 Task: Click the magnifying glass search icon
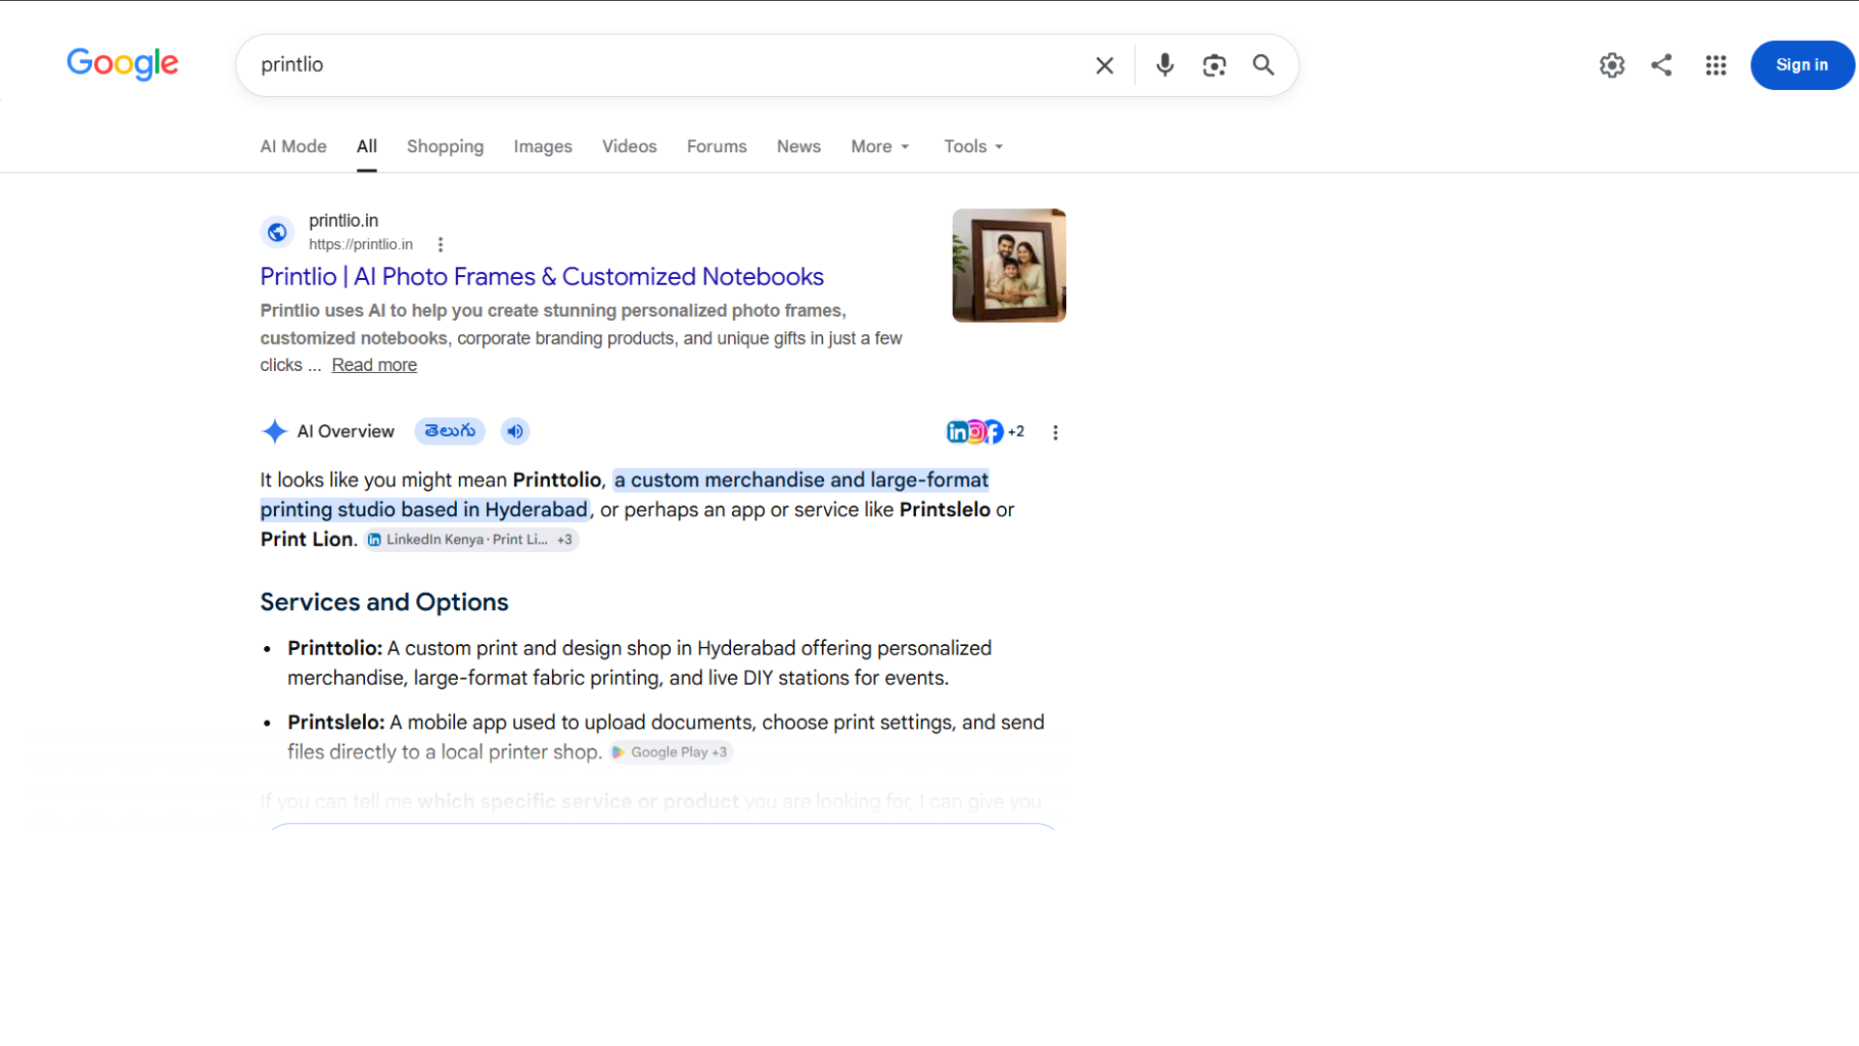tap(1264, 65)
